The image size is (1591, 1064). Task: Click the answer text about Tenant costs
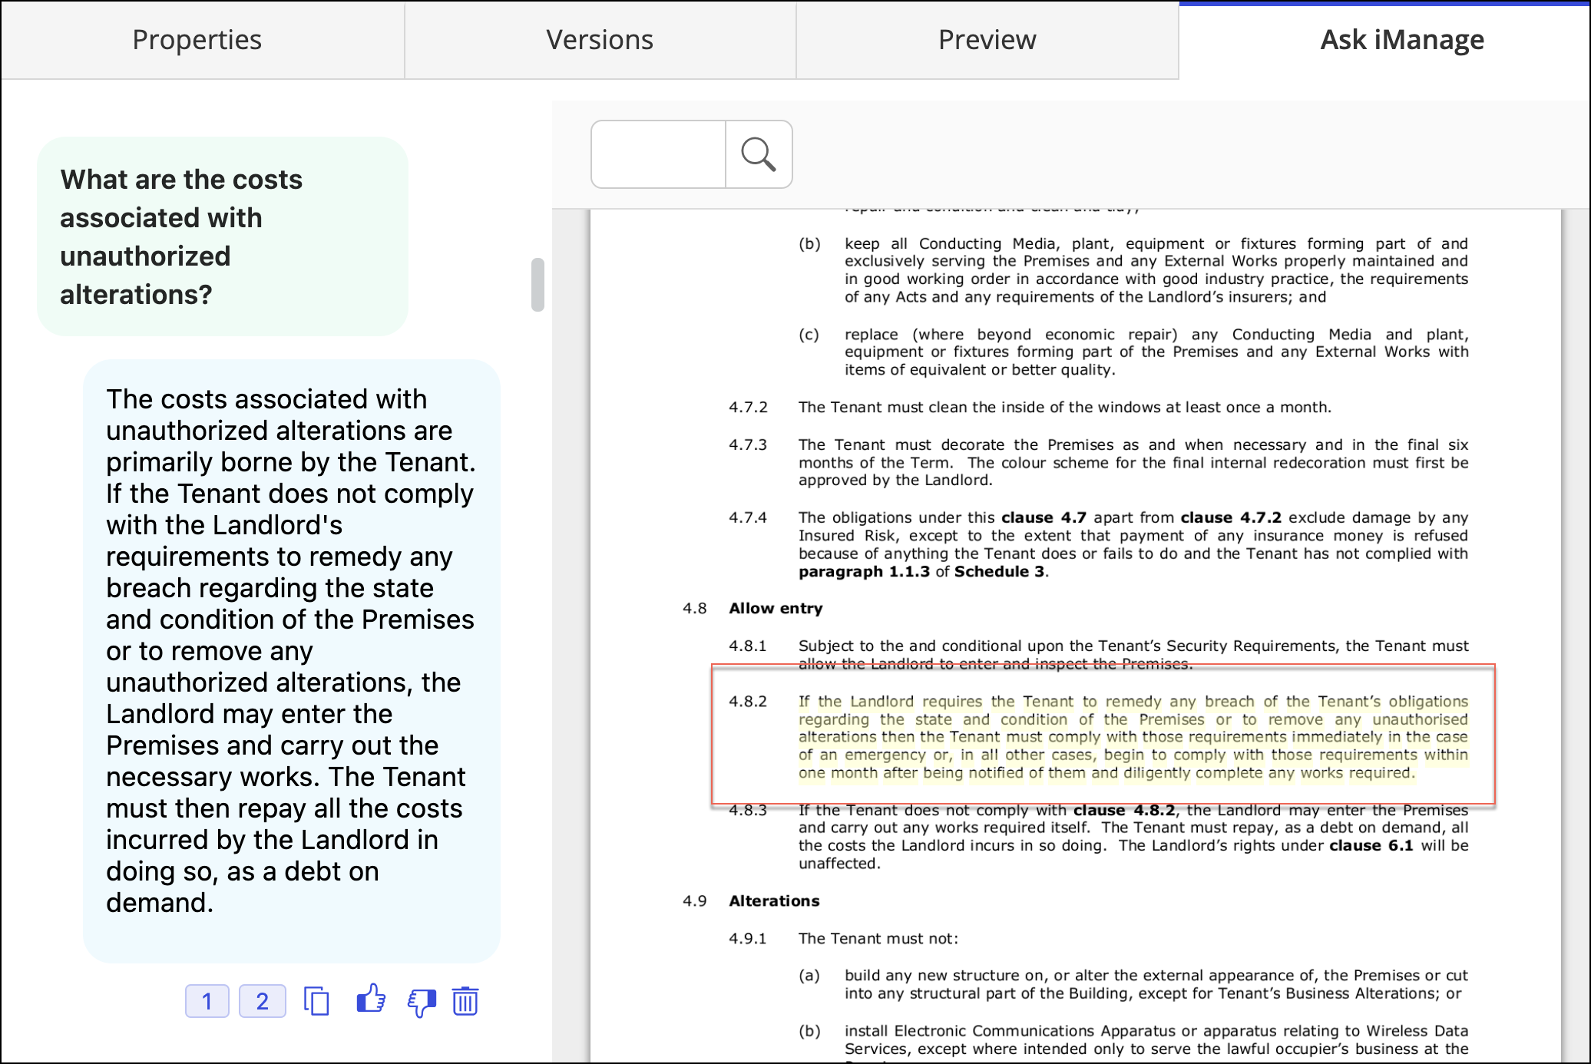pos(292,651)
